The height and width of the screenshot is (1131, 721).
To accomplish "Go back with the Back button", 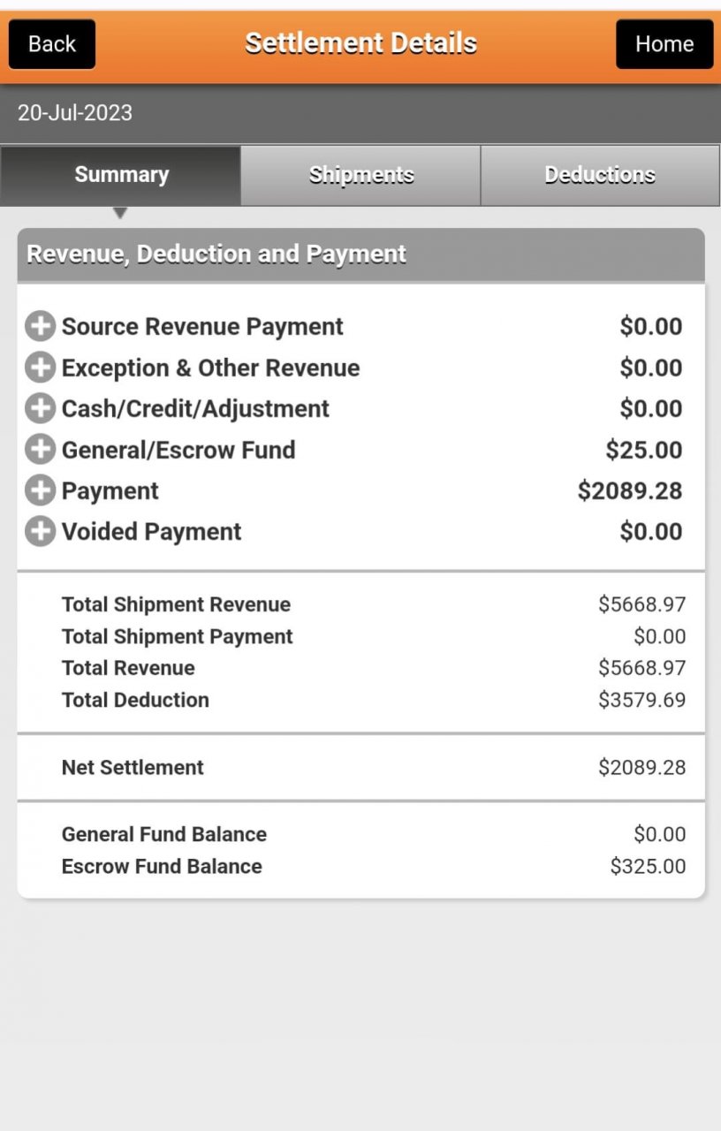I will tap(52, 43).
